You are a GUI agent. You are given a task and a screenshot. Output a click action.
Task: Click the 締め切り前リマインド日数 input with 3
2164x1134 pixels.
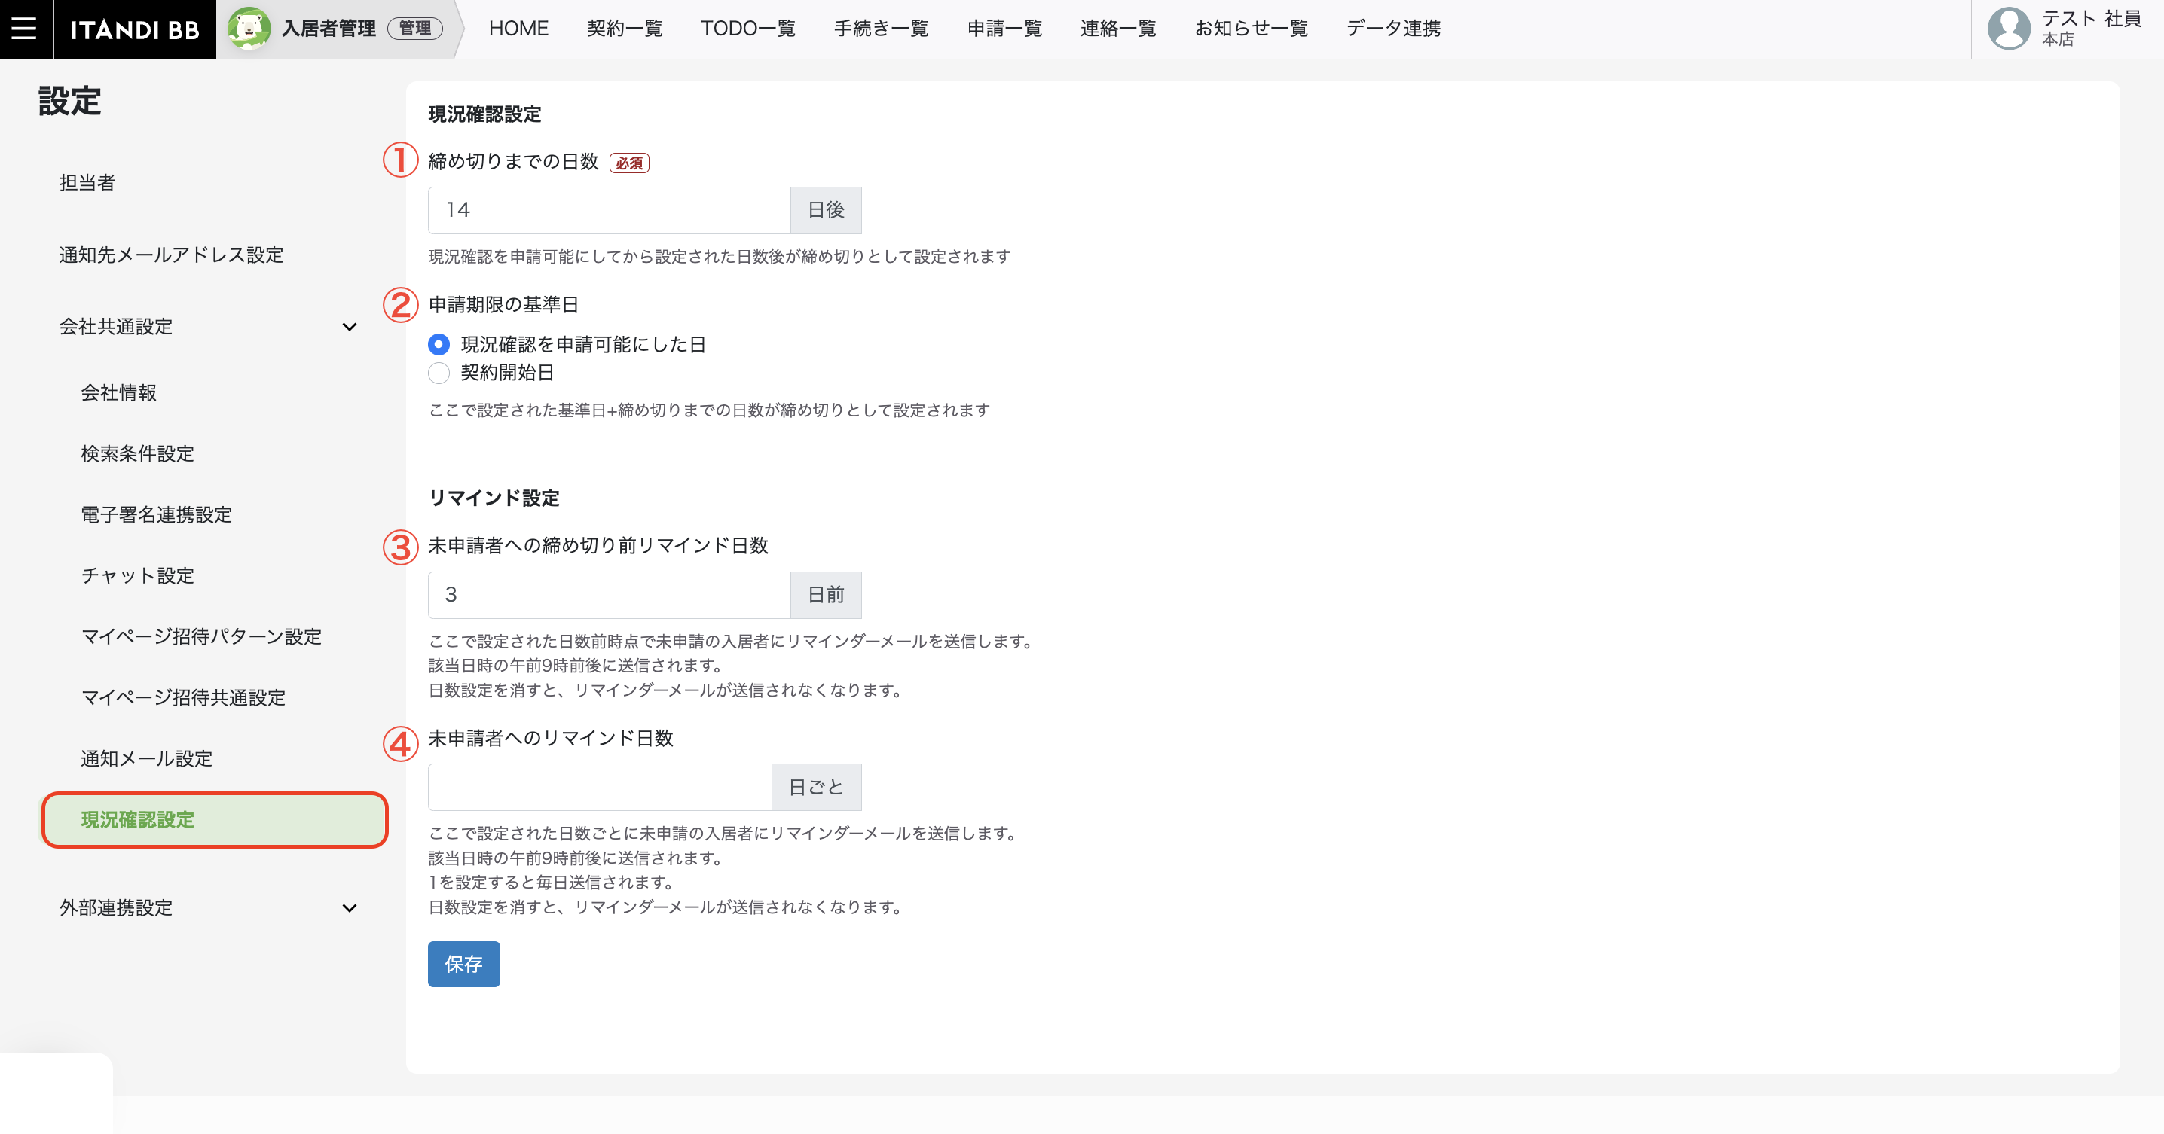point(609,595)
